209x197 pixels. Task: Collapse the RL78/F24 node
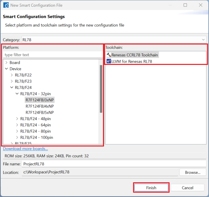click(12, 87)
